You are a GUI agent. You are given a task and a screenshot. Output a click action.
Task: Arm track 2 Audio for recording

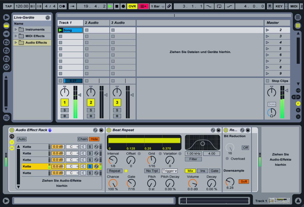pyautogui.click(x=91, y=116)
